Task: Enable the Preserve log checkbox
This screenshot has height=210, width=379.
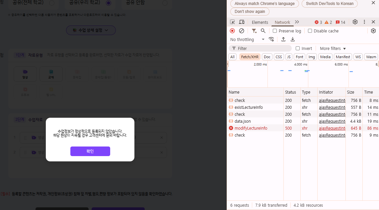Action: pos(275,31)
